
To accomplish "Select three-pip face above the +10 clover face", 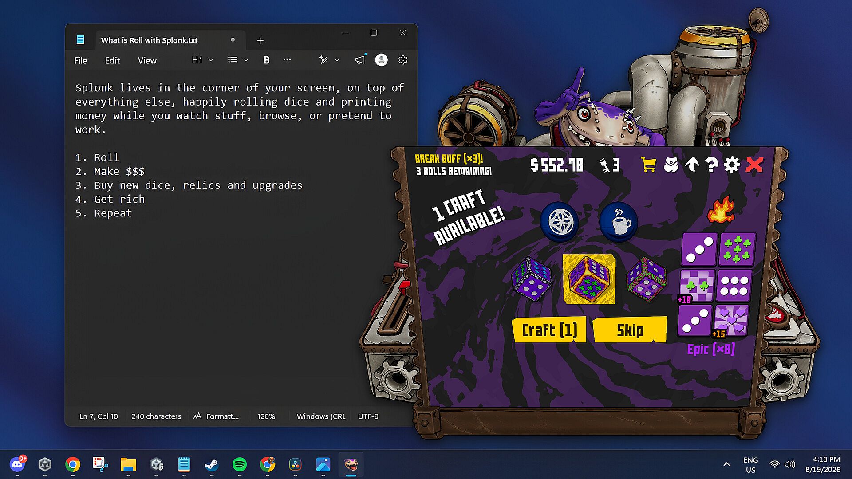I will coord(699,250).
